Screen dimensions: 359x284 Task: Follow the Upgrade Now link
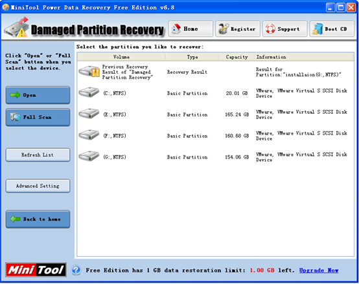(x=319, y=270)
